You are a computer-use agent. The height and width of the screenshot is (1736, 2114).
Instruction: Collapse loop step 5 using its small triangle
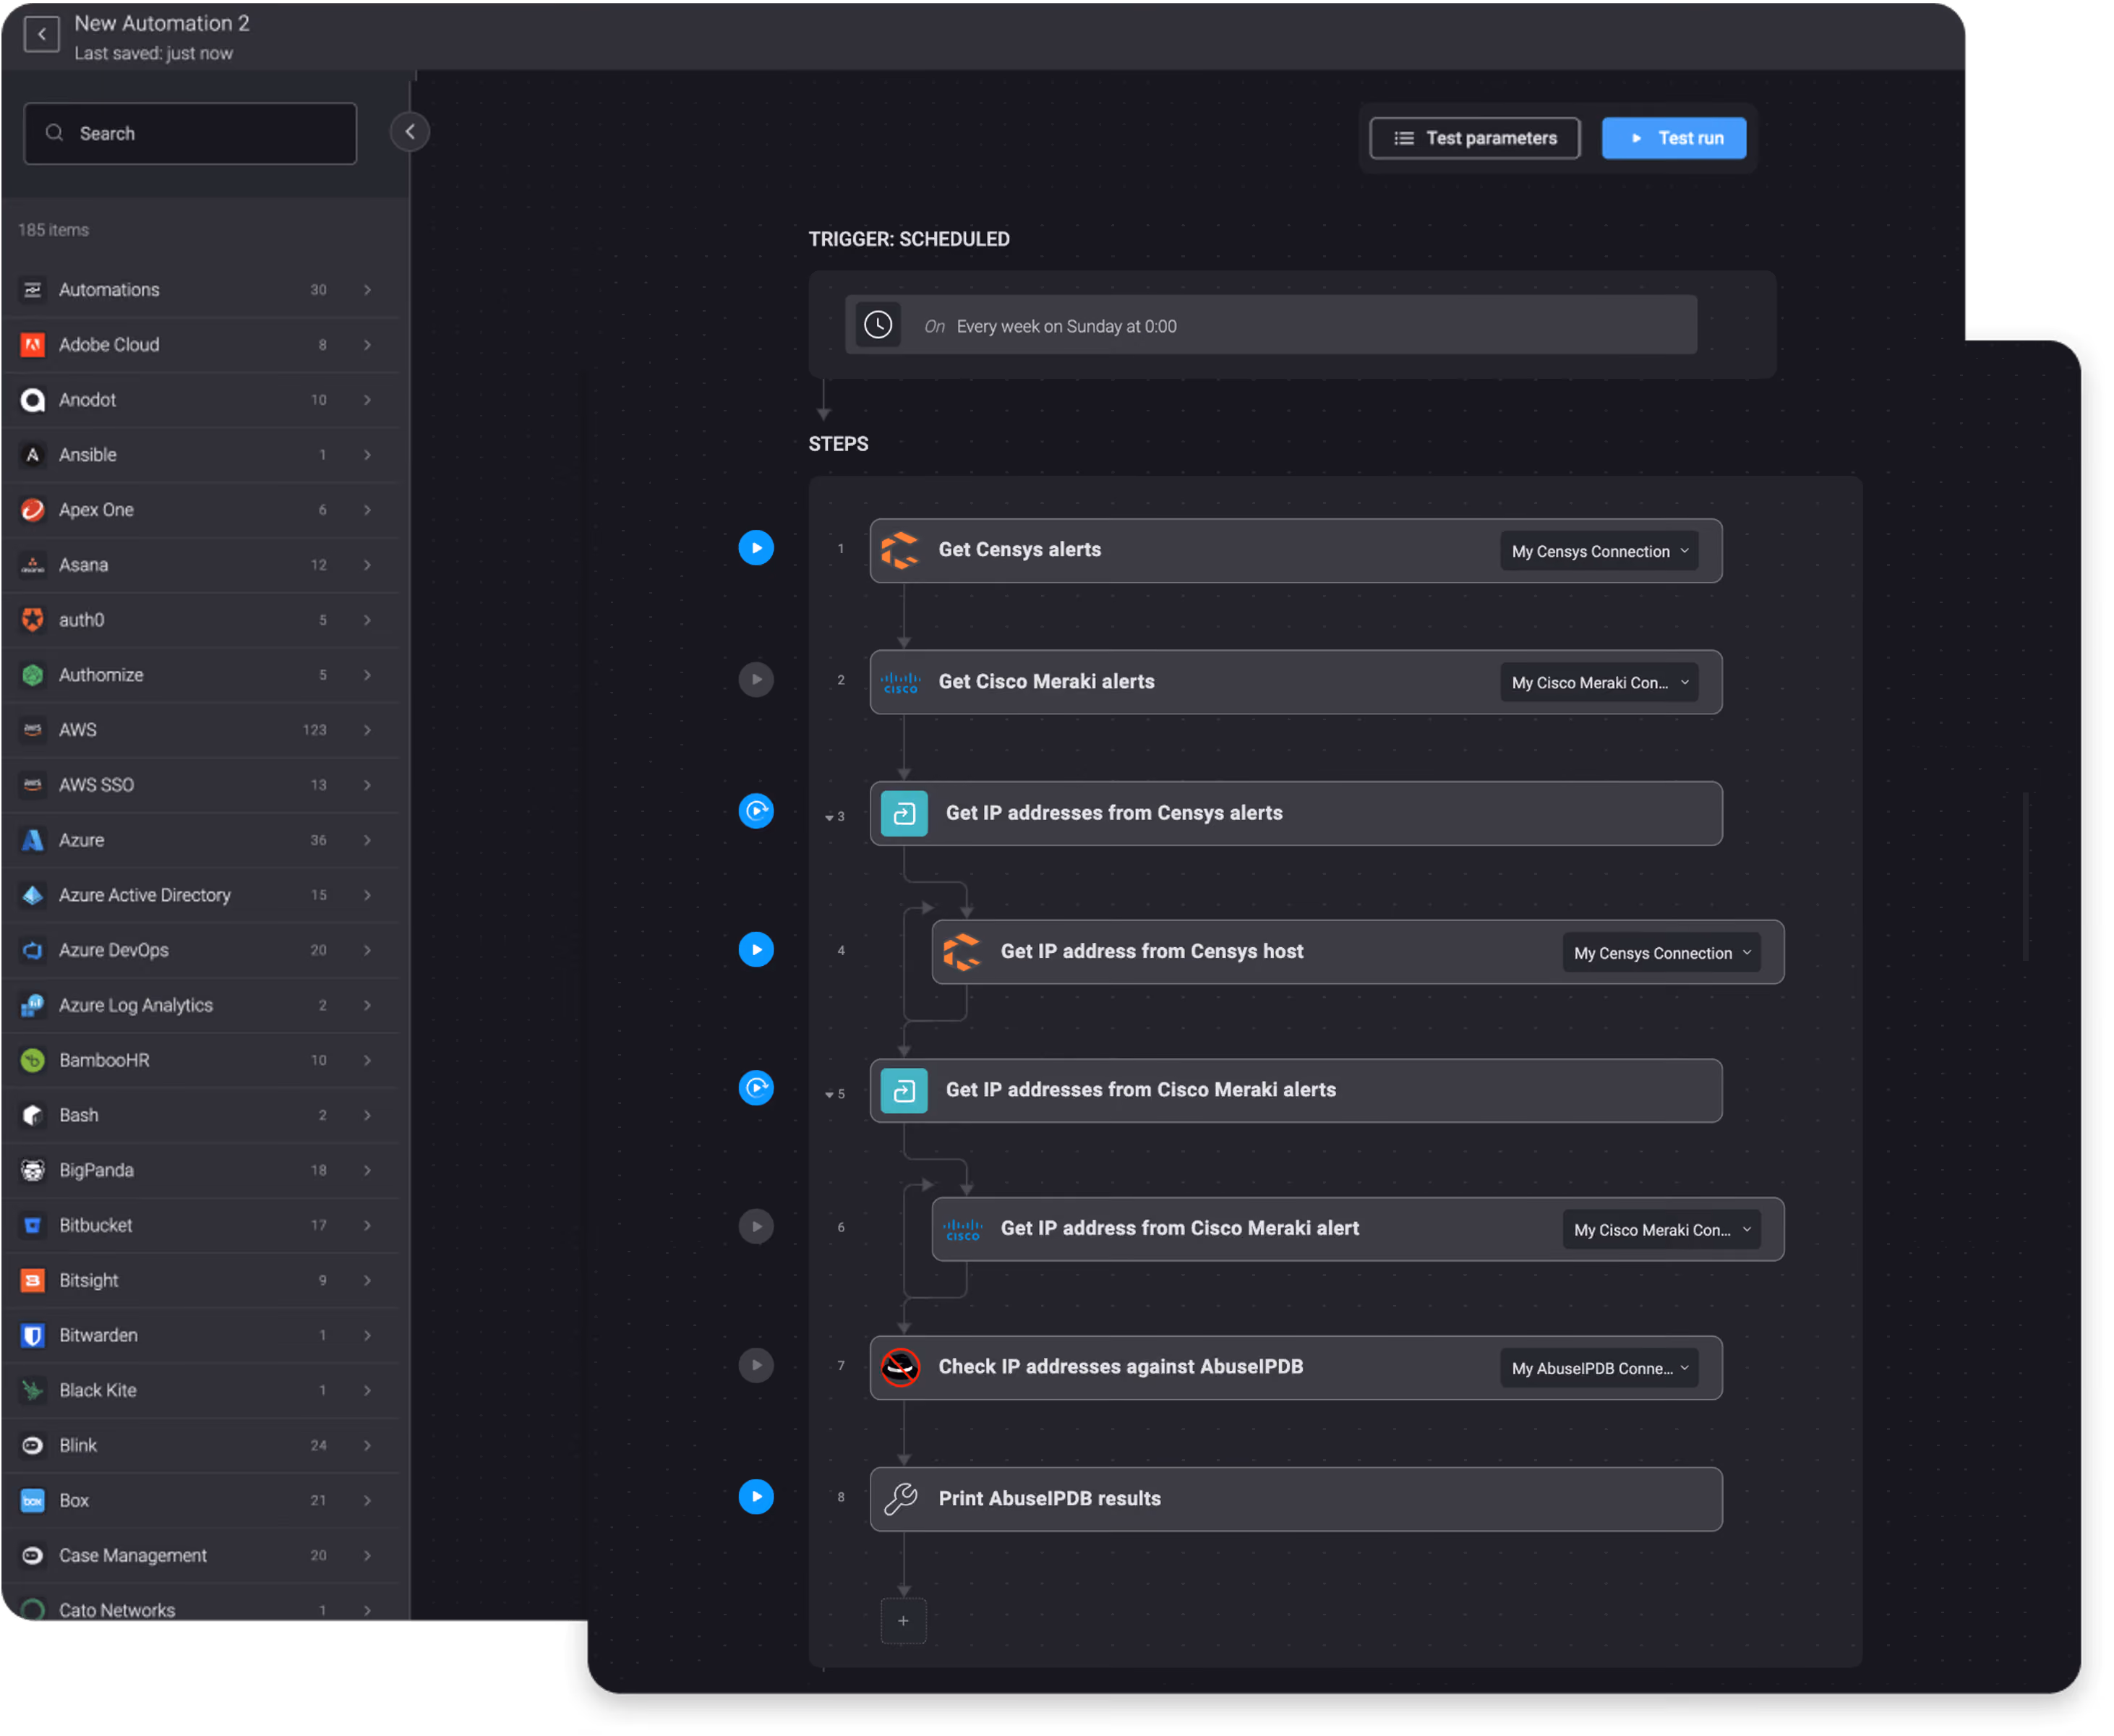[829, 1095]
